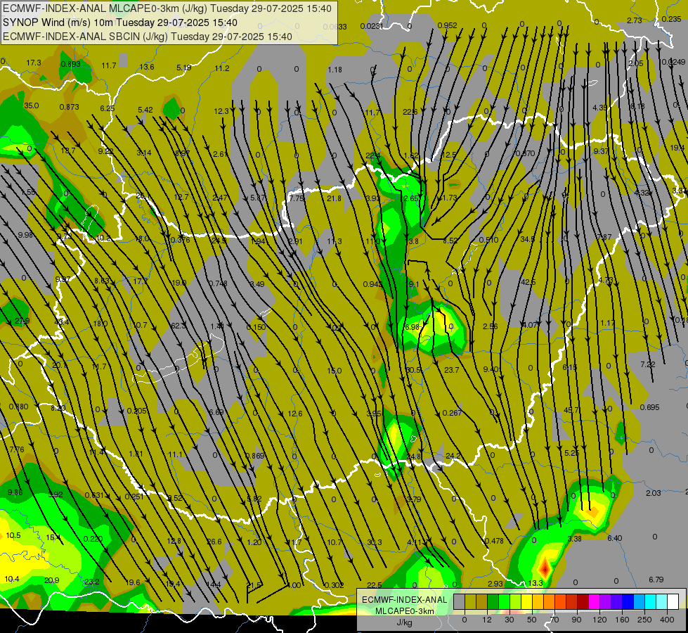Click the legend tick label '70'
Viewport: 688px width, 633px height.
pyautogui.click(x=554, y=620)
